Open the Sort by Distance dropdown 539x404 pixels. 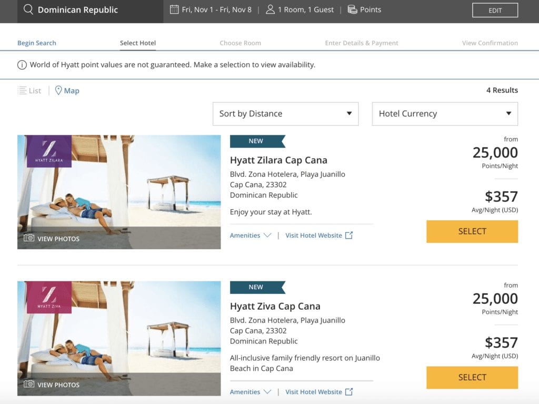tap(285, 114)
